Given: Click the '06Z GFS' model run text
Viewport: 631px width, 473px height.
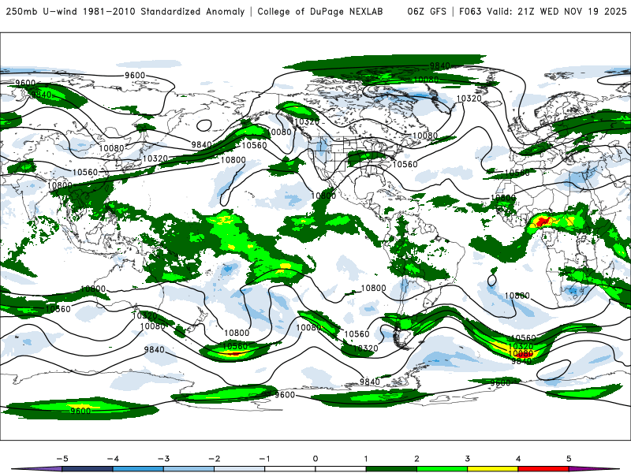Looking at the screenshot, I should pos(427,11).
